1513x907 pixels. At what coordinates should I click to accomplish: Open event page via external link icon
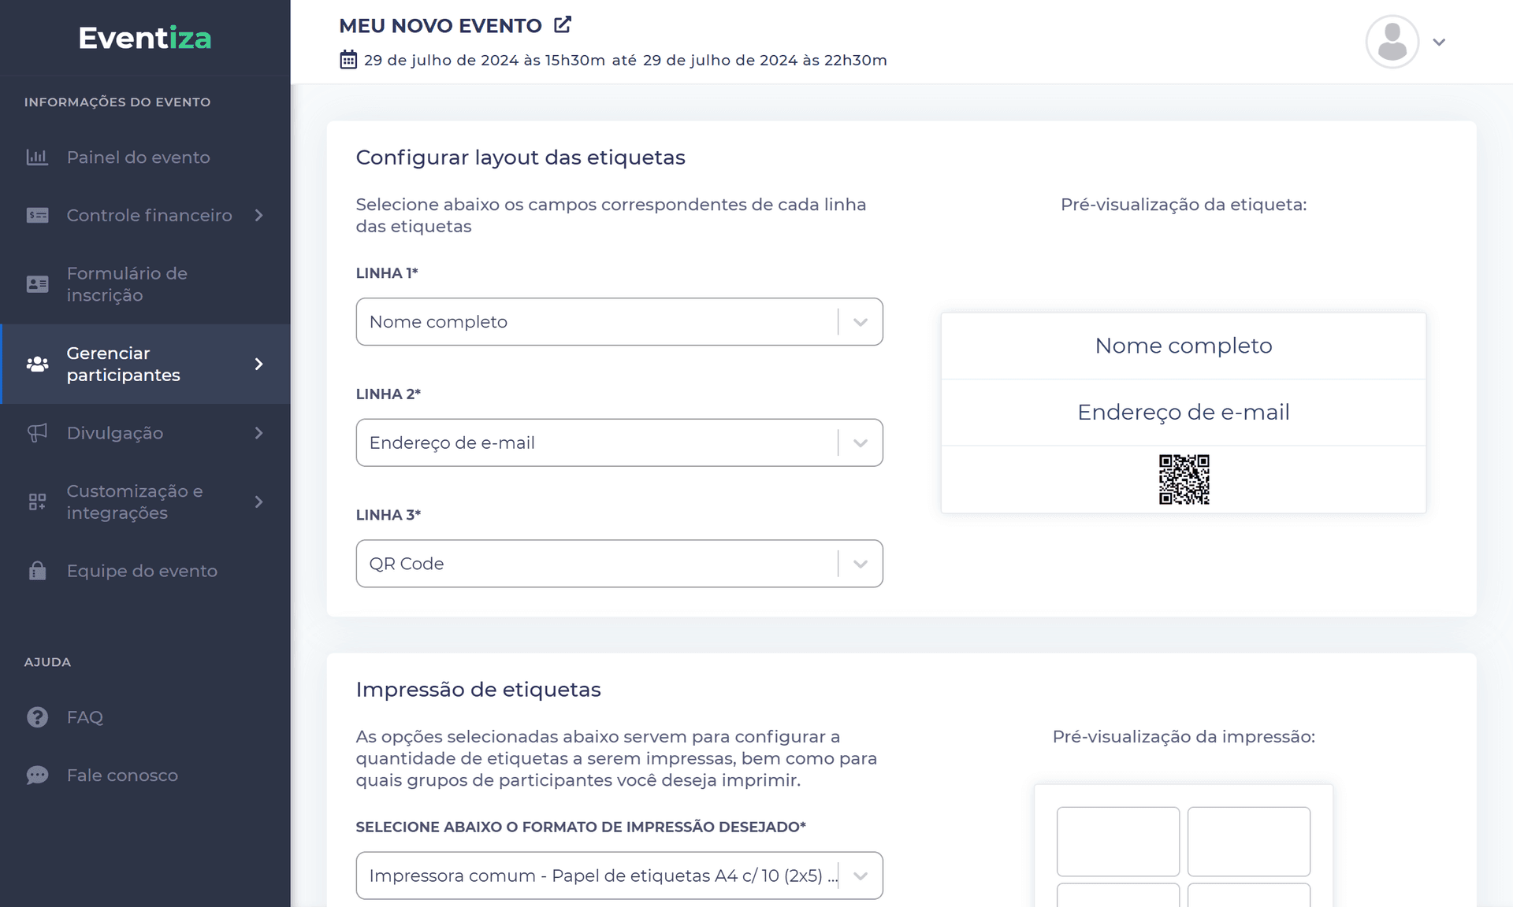562,25
